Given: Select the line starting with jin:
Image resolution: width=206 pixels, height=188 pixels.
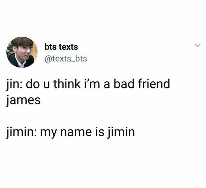Looking at the screenshot, I should coord(88,84).
